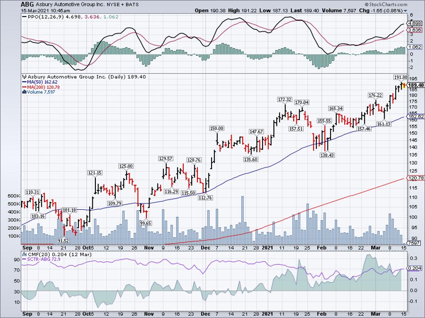Click the 170.04 price label
Screen dimensions: 425x318
[302, 102]
